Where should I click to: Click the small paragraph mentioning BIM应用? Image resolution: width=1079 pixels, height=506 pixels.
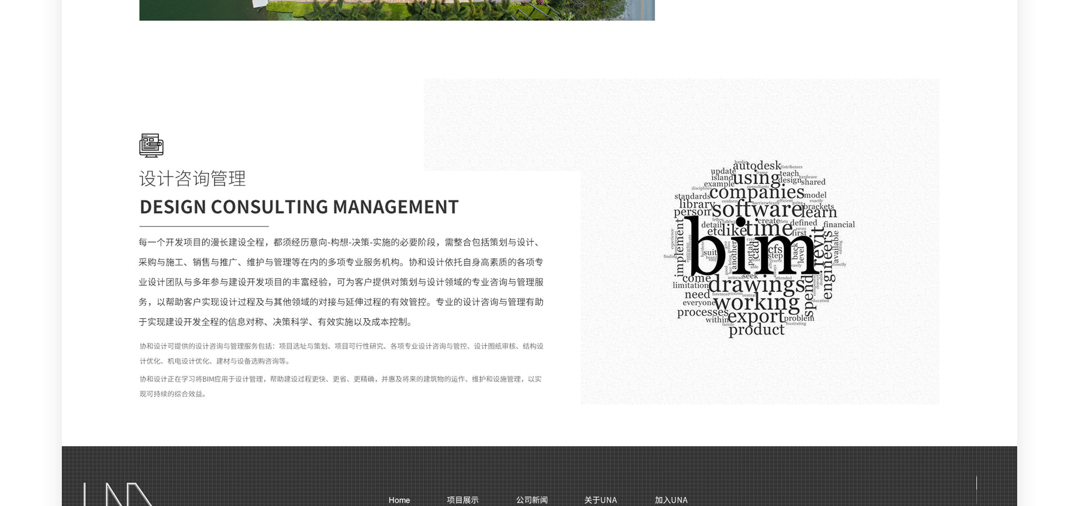point(341,386)
